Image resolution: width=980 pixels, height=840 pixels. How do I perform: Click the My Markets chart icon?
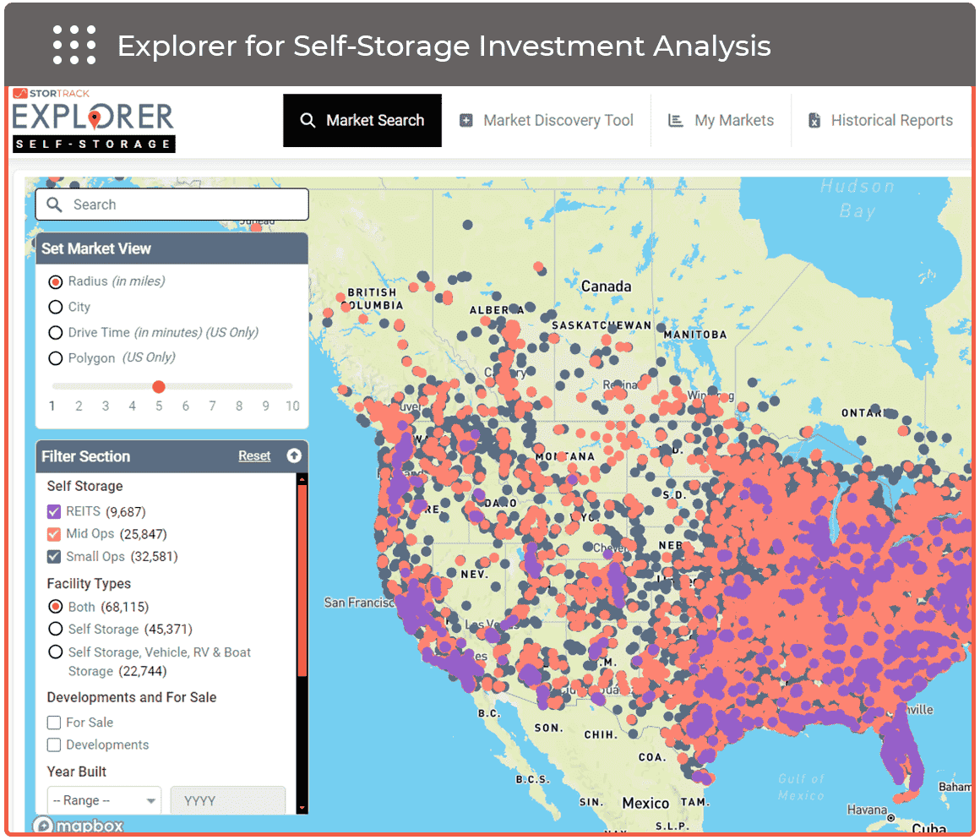point(675,120)
